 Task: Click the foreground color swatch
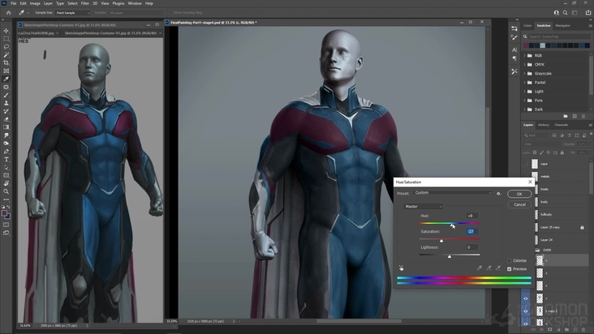pos(5,213)
